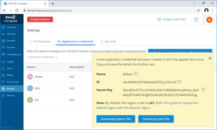Click 'Number of Credentials : 5' text
The width and height of the screenshot is (217, 130).
coord(42,57)
